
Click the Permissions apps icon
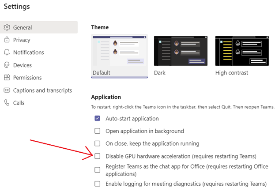[x=7, y=78]
